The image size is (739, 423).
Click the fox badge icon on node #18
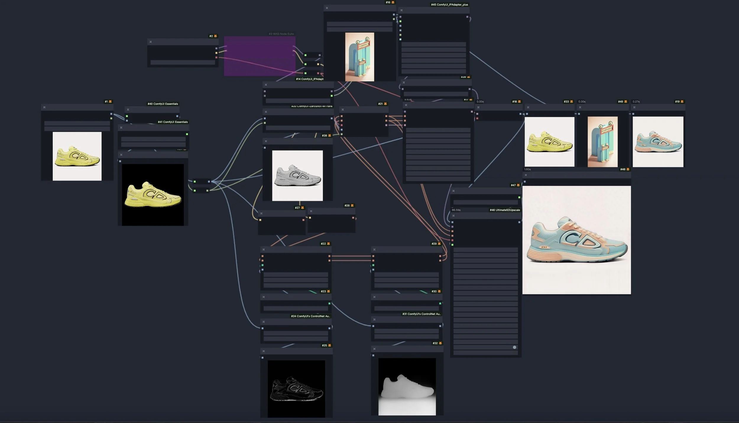point(519,102)
